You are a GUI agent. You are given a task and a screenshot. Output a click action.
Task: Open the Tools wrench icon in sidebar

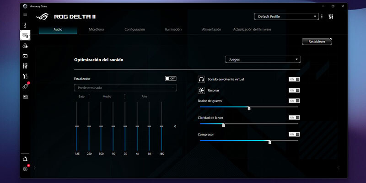point(25,76)
